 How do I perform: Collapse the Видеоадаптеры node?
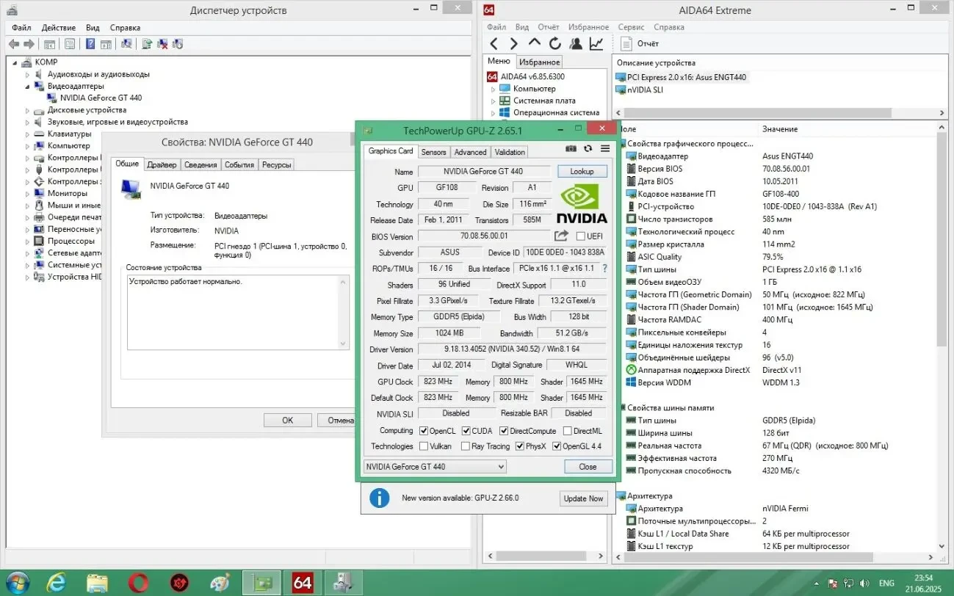(x=28, y=86)
